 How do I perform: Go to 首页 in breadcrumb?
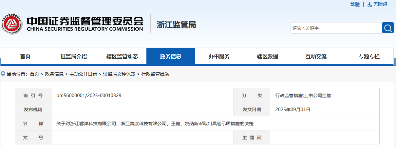point(34,74)
